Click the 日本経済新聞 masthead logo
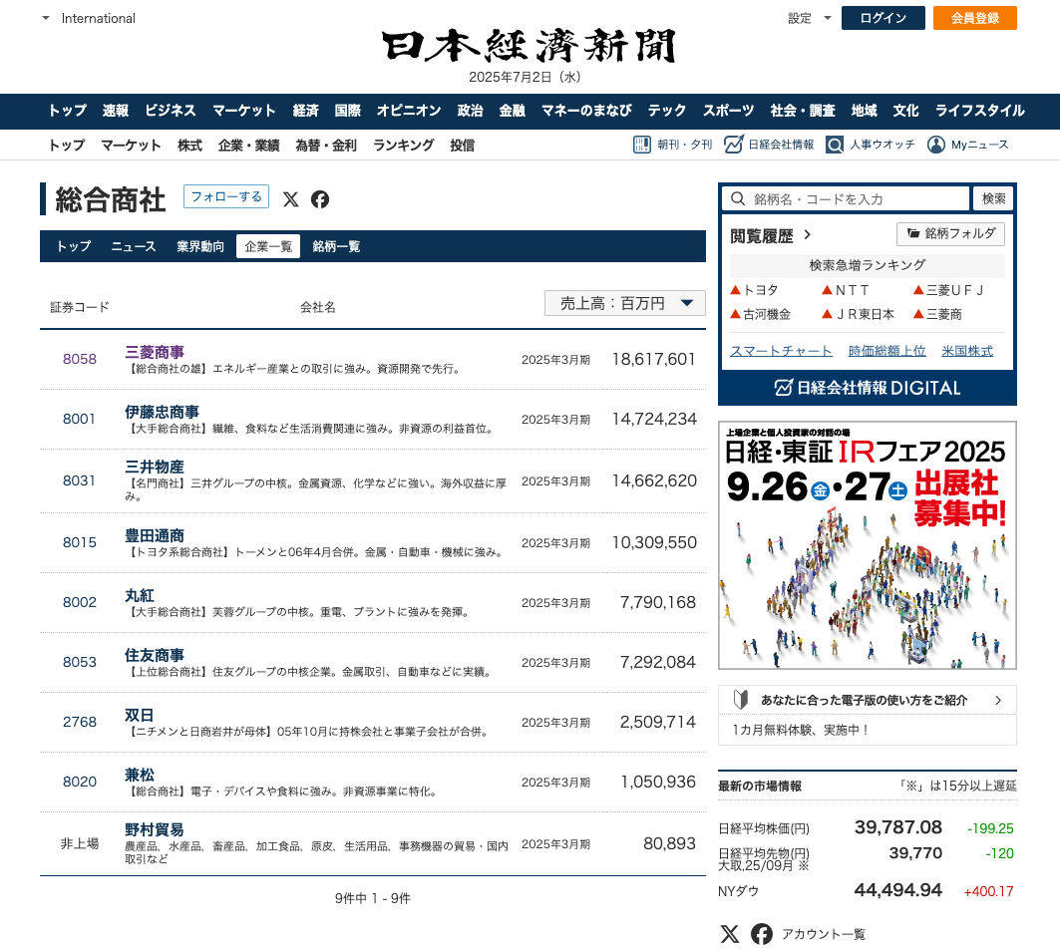Viewport: 1060px width, 950px height. click(x=530, y=46)
